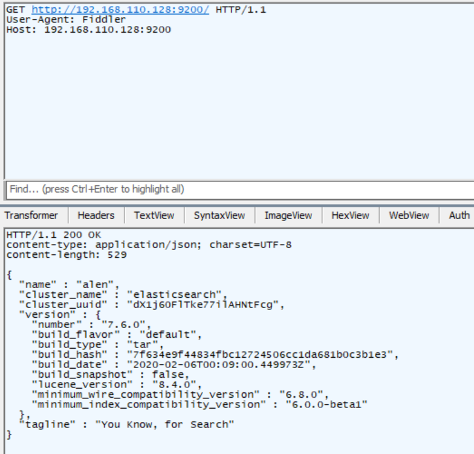Click the cluster_name "elasticsearch" line
Image resolution: width=474 pixels, height=454 pixels.
click(x=123, y=295)
